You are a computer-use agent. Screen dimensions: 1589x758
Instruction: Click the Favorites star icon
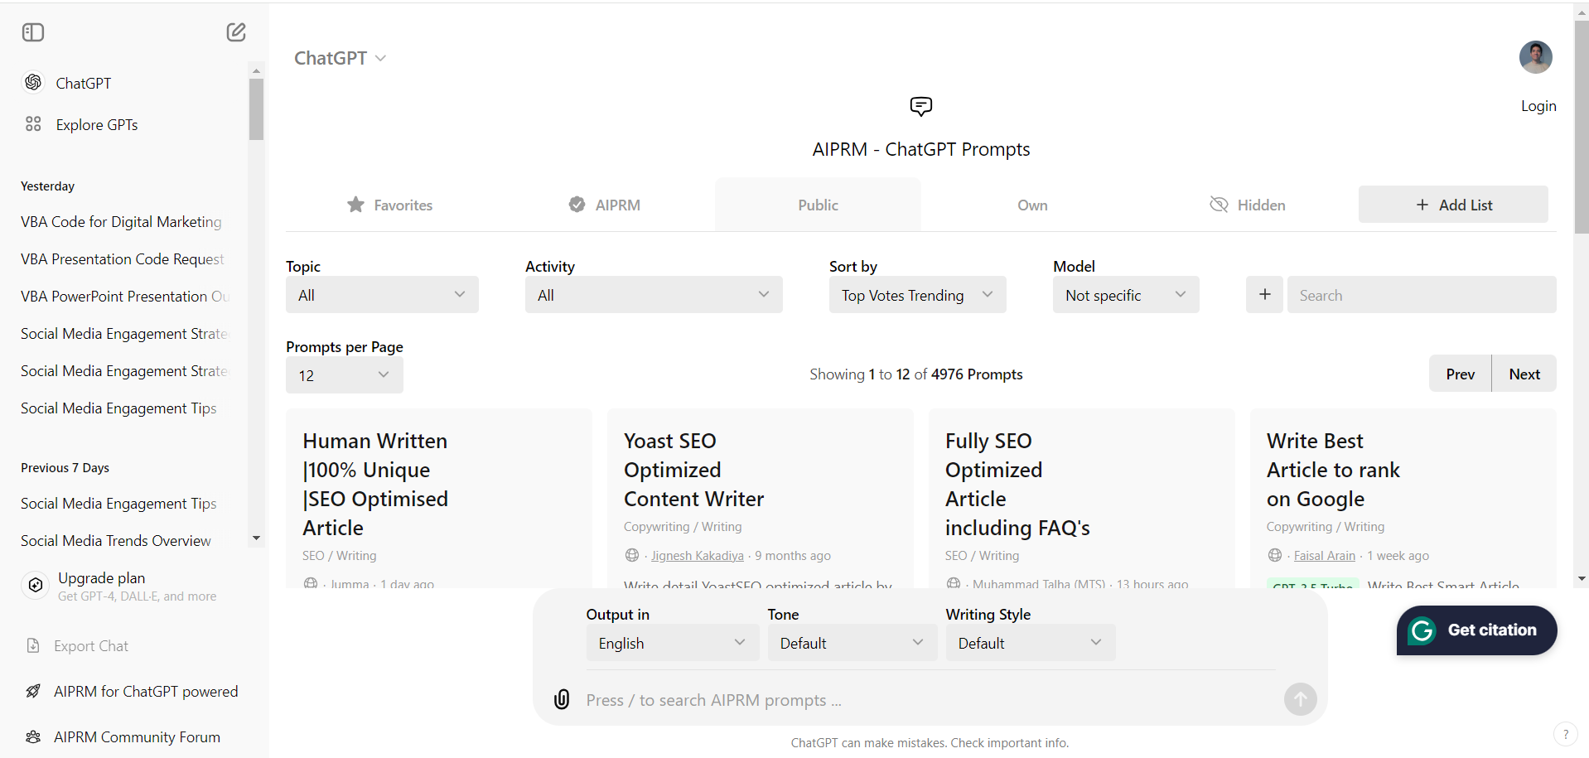coord(355,205)
